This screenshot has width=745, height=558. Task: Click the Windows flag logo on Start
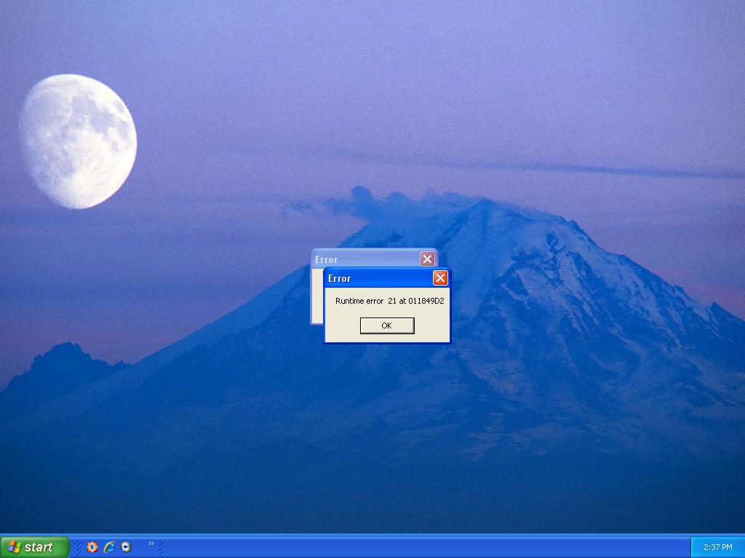coord(15,547)
